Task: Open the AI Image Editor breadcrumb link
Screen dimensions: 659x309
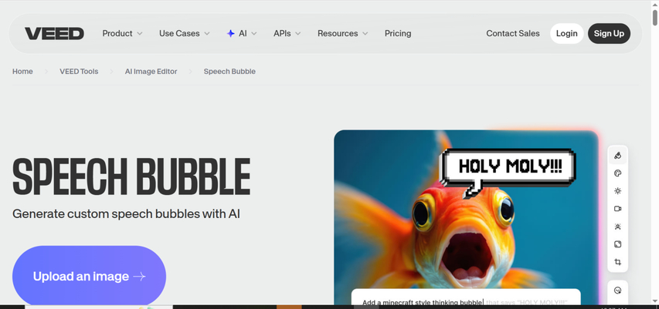Action: point(151,72)
